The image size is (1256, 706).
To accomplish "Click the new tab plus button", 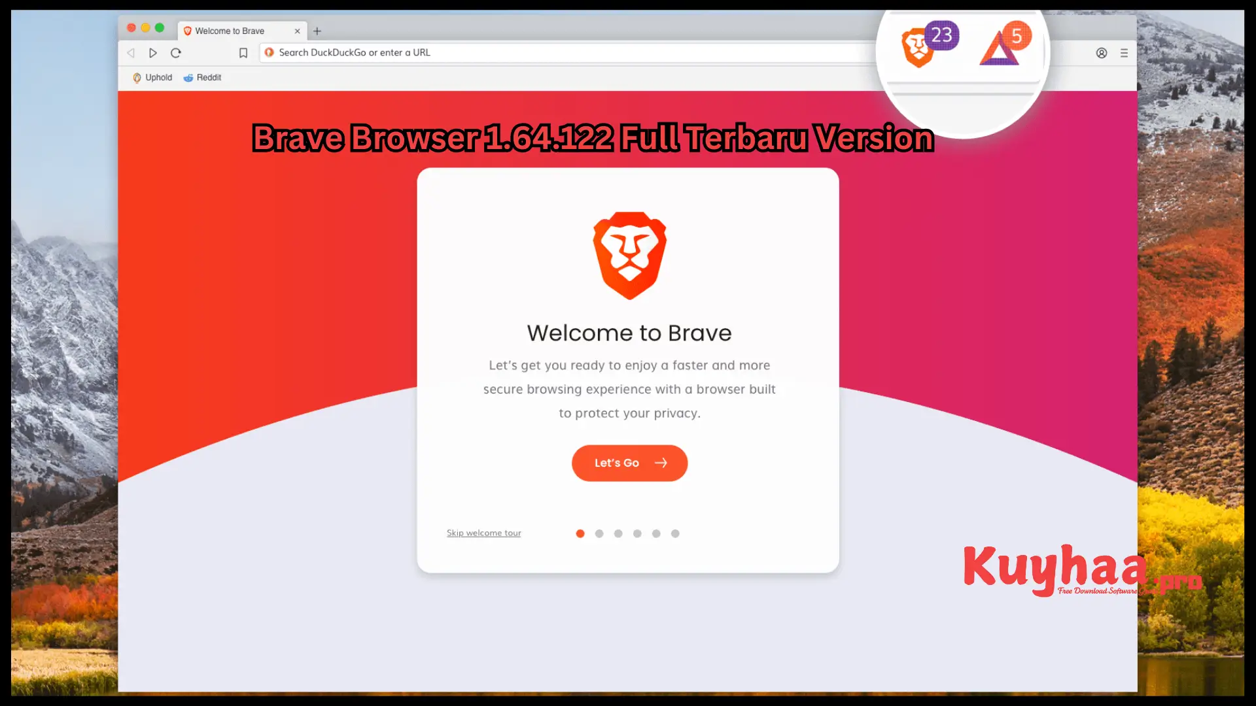I will [x=317, y=31].
